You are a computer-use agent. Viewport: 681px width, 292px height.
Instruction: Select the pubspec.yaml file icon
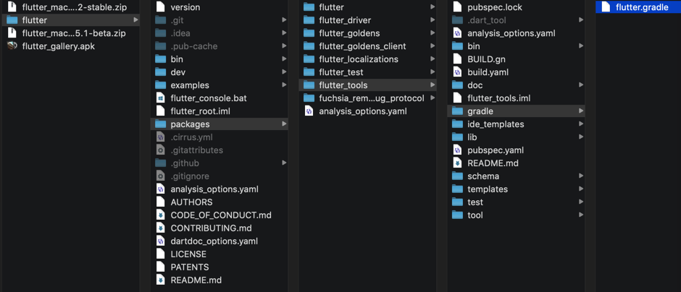pyautogui.click(x=457, y=150)
